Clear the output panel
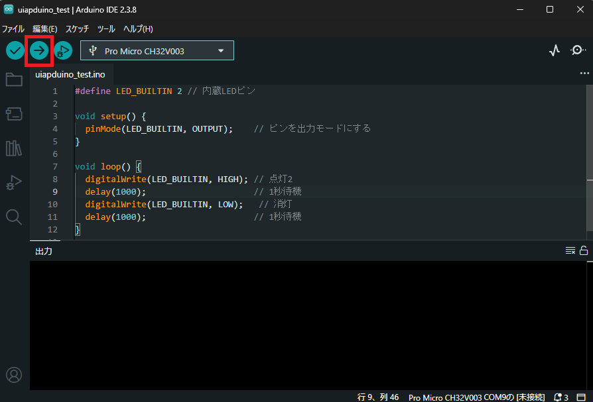593x402 pixels. 570,250
